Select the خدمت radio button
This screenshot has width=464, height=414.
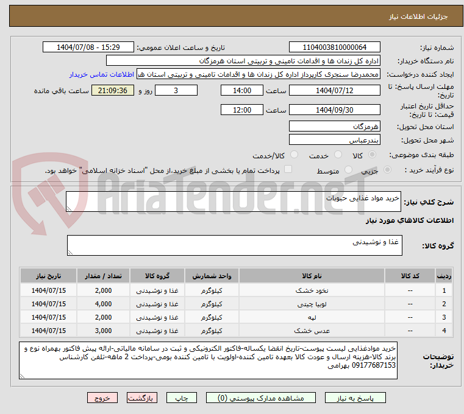coord(338,155)
